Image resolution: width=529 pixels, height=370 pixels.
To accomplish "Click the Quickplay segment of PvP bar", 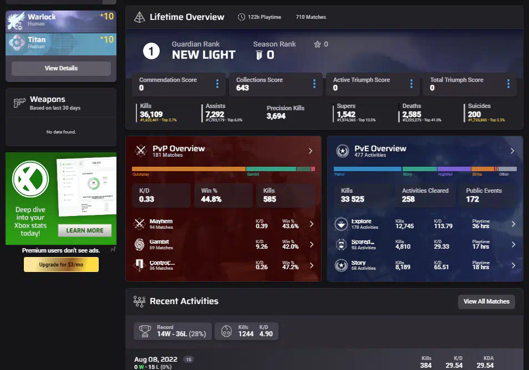I will point(189,168).
